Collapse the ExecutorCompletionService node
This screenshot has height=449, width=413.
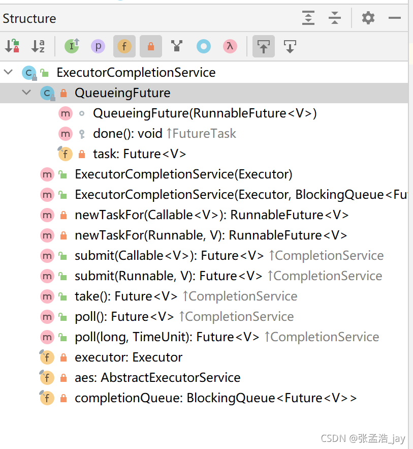tap(9, 72)
